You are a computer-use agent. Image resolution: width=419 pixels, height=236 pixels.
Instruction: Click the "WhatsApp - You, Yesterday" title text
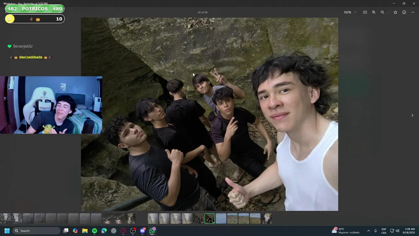coord(26,4)
